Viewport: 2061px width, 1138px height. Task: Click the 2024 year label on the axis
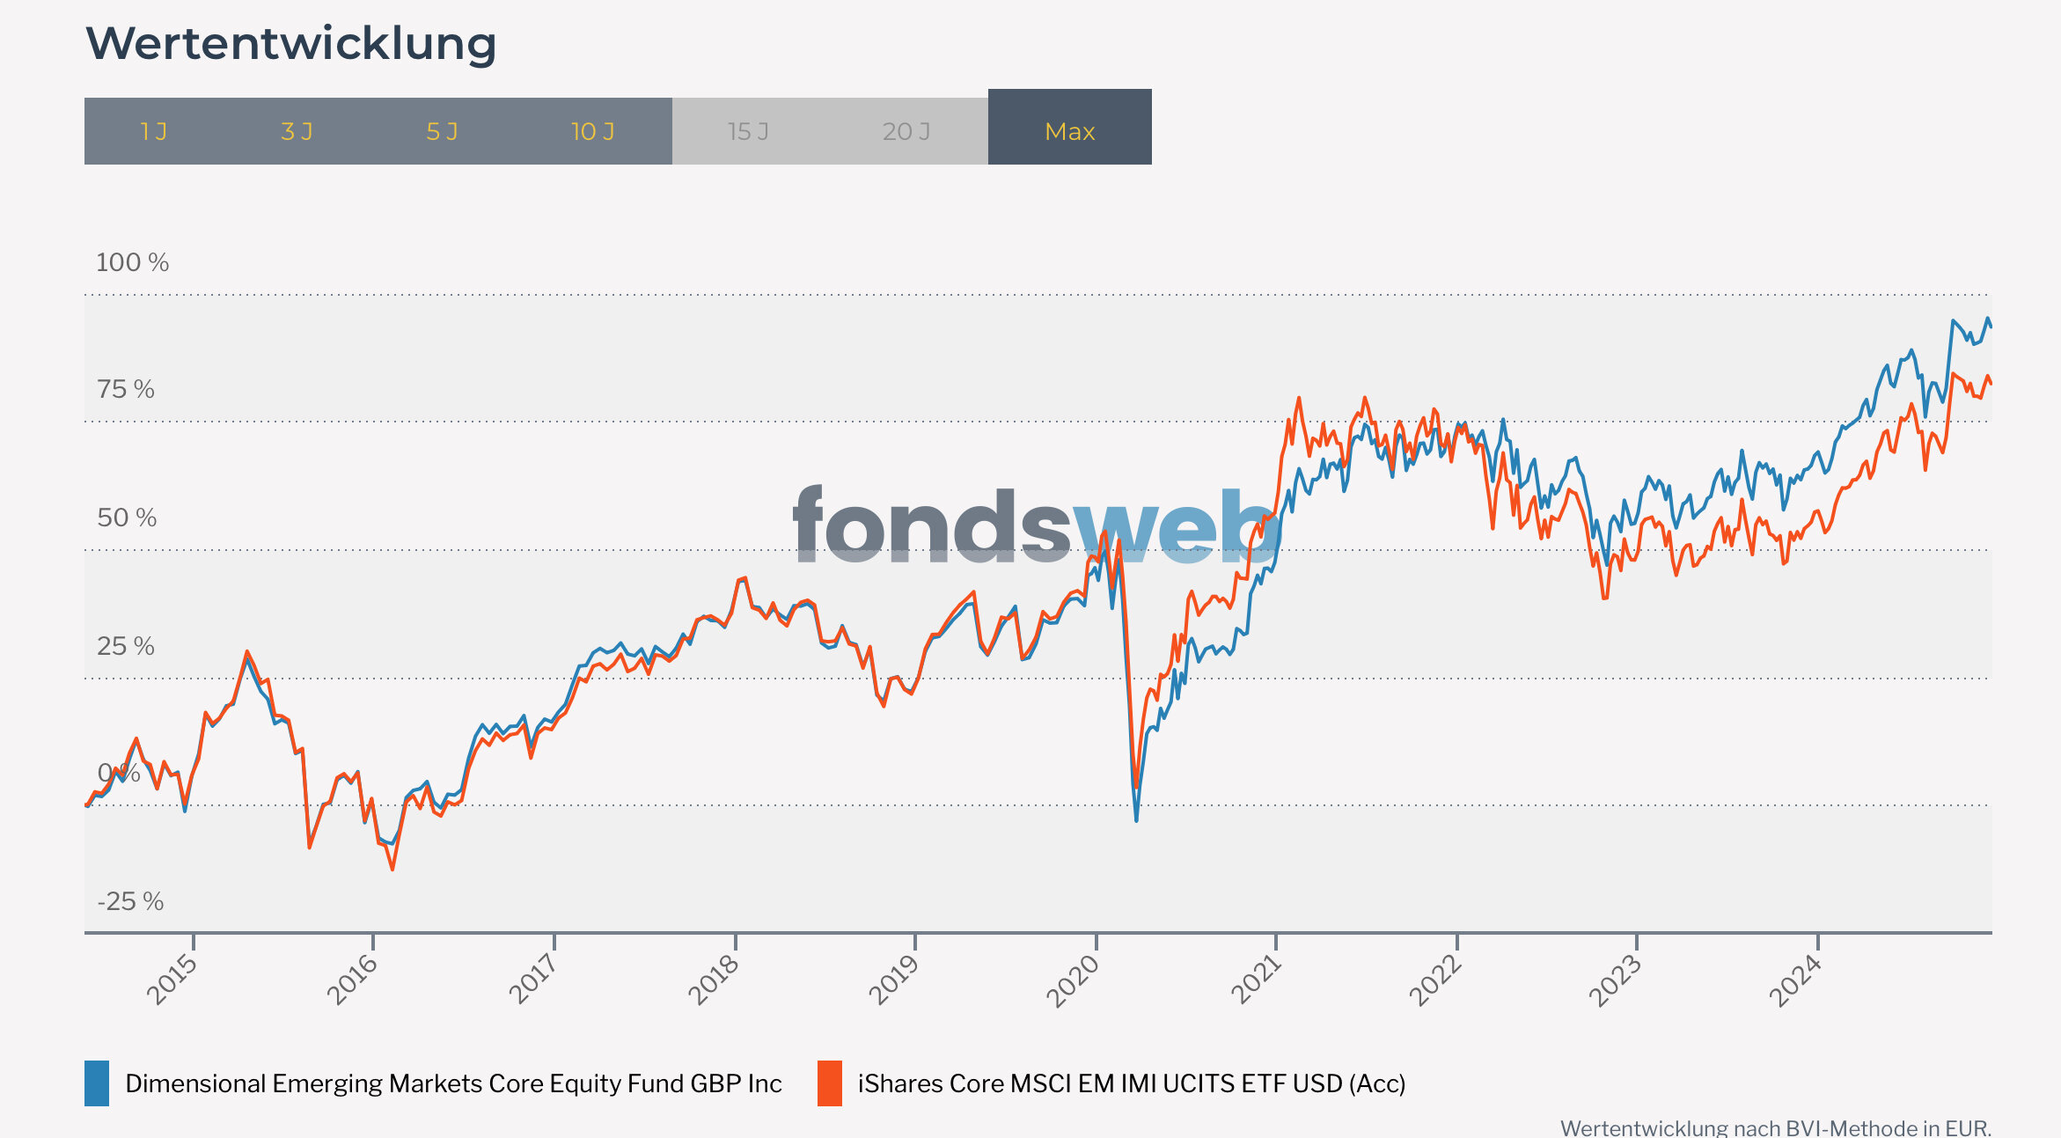click(1795, 980)
